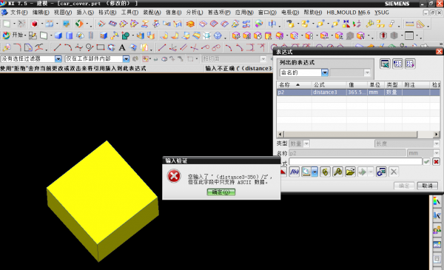Click the 公式 column header
This screenshot has height=270, width=444.
coord(329,84)
